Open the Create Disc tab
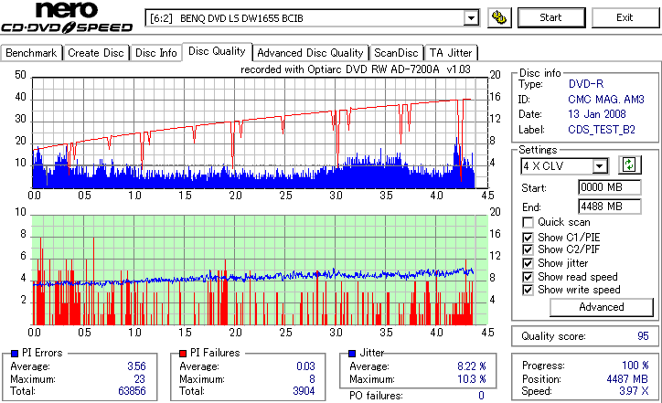 coord(96,53)
